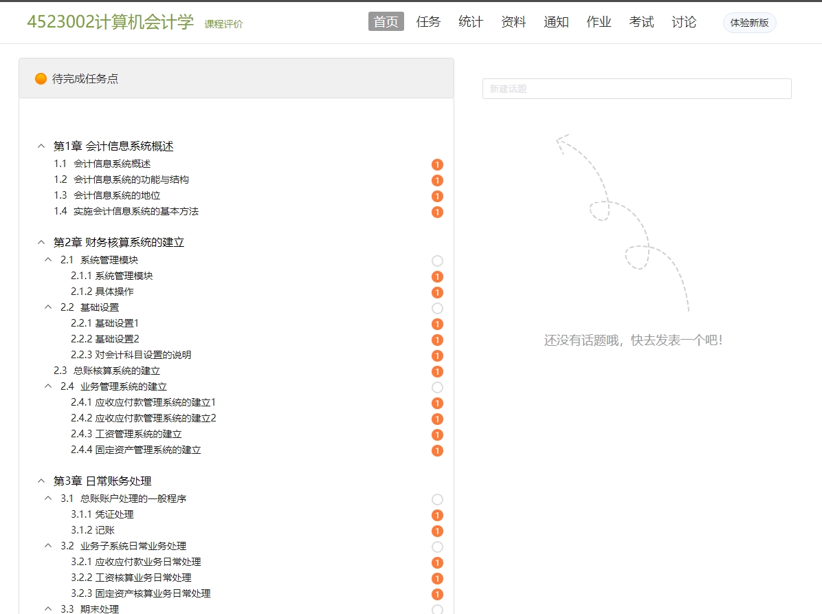Image resolution: width=822 pixels, height=614 pixels.
Task: Open the 课程评价 link
Action: [223, 25]
